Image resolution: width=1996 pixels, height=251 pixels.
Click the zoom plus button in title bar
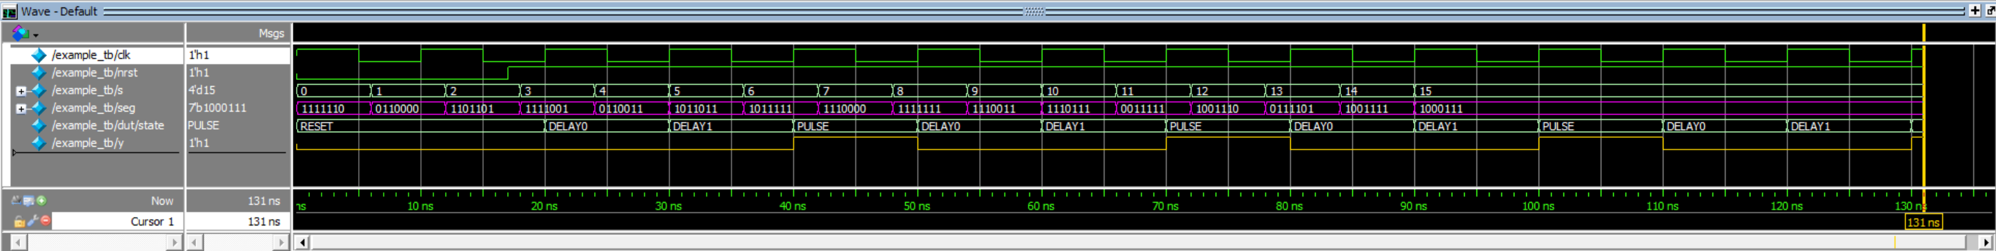[x=1975, y=11]
